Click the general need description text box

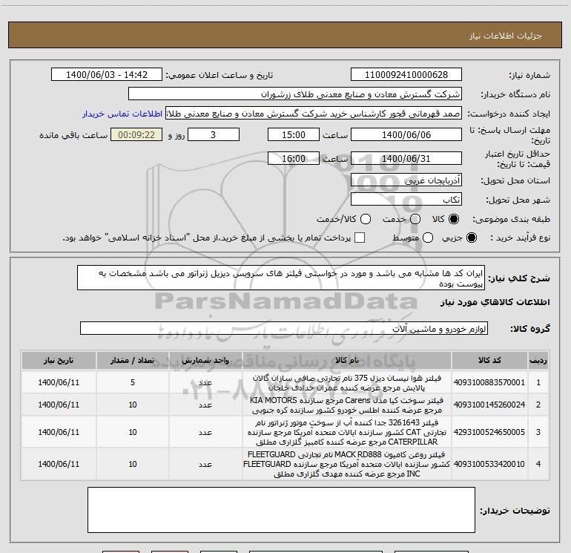pyautogui.click(x=281, y=278)
